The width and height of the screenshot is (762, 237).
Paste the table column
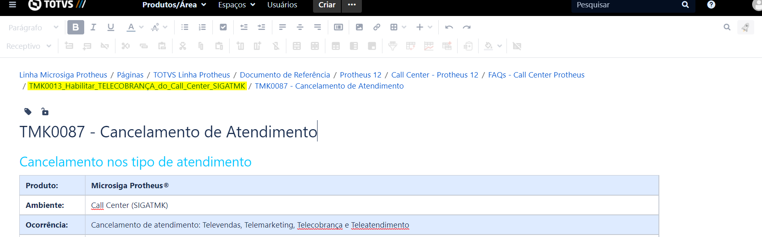tap(219, 46)
